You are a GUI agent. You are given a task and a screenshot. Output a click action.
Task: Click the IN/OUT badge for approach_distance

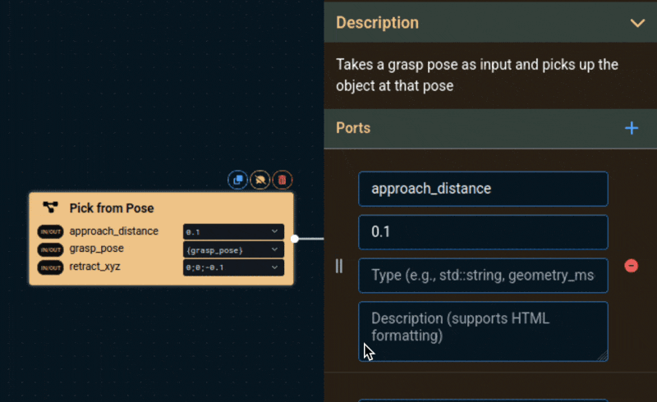point(50,231)
